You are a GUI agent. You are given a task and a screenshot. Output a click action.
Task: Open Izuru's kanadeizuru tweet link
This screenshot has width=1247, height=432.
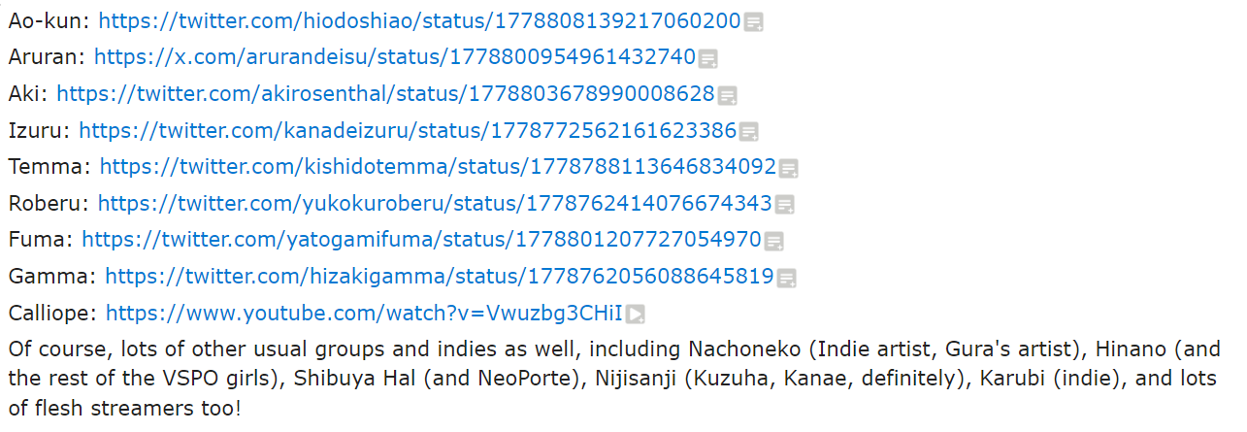click(x=408, y=130)
